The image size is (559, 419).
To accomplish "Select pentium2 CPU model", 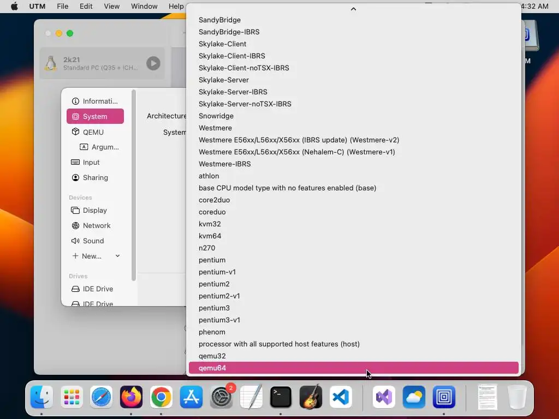I will [353, 284].
